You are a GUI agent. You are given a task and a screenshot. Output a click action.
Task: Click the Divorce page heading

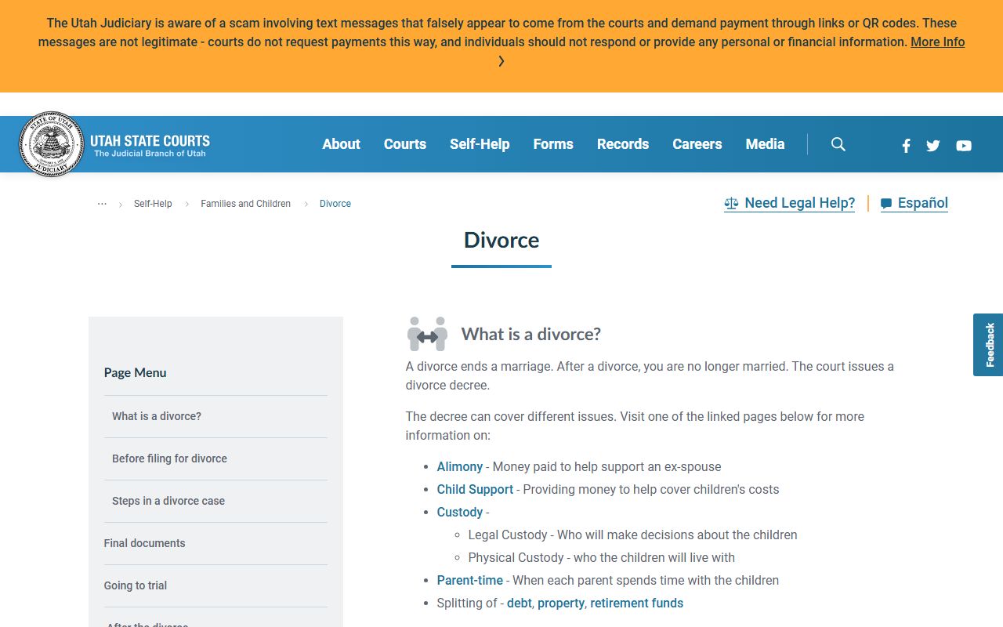[x=501, y=240]
